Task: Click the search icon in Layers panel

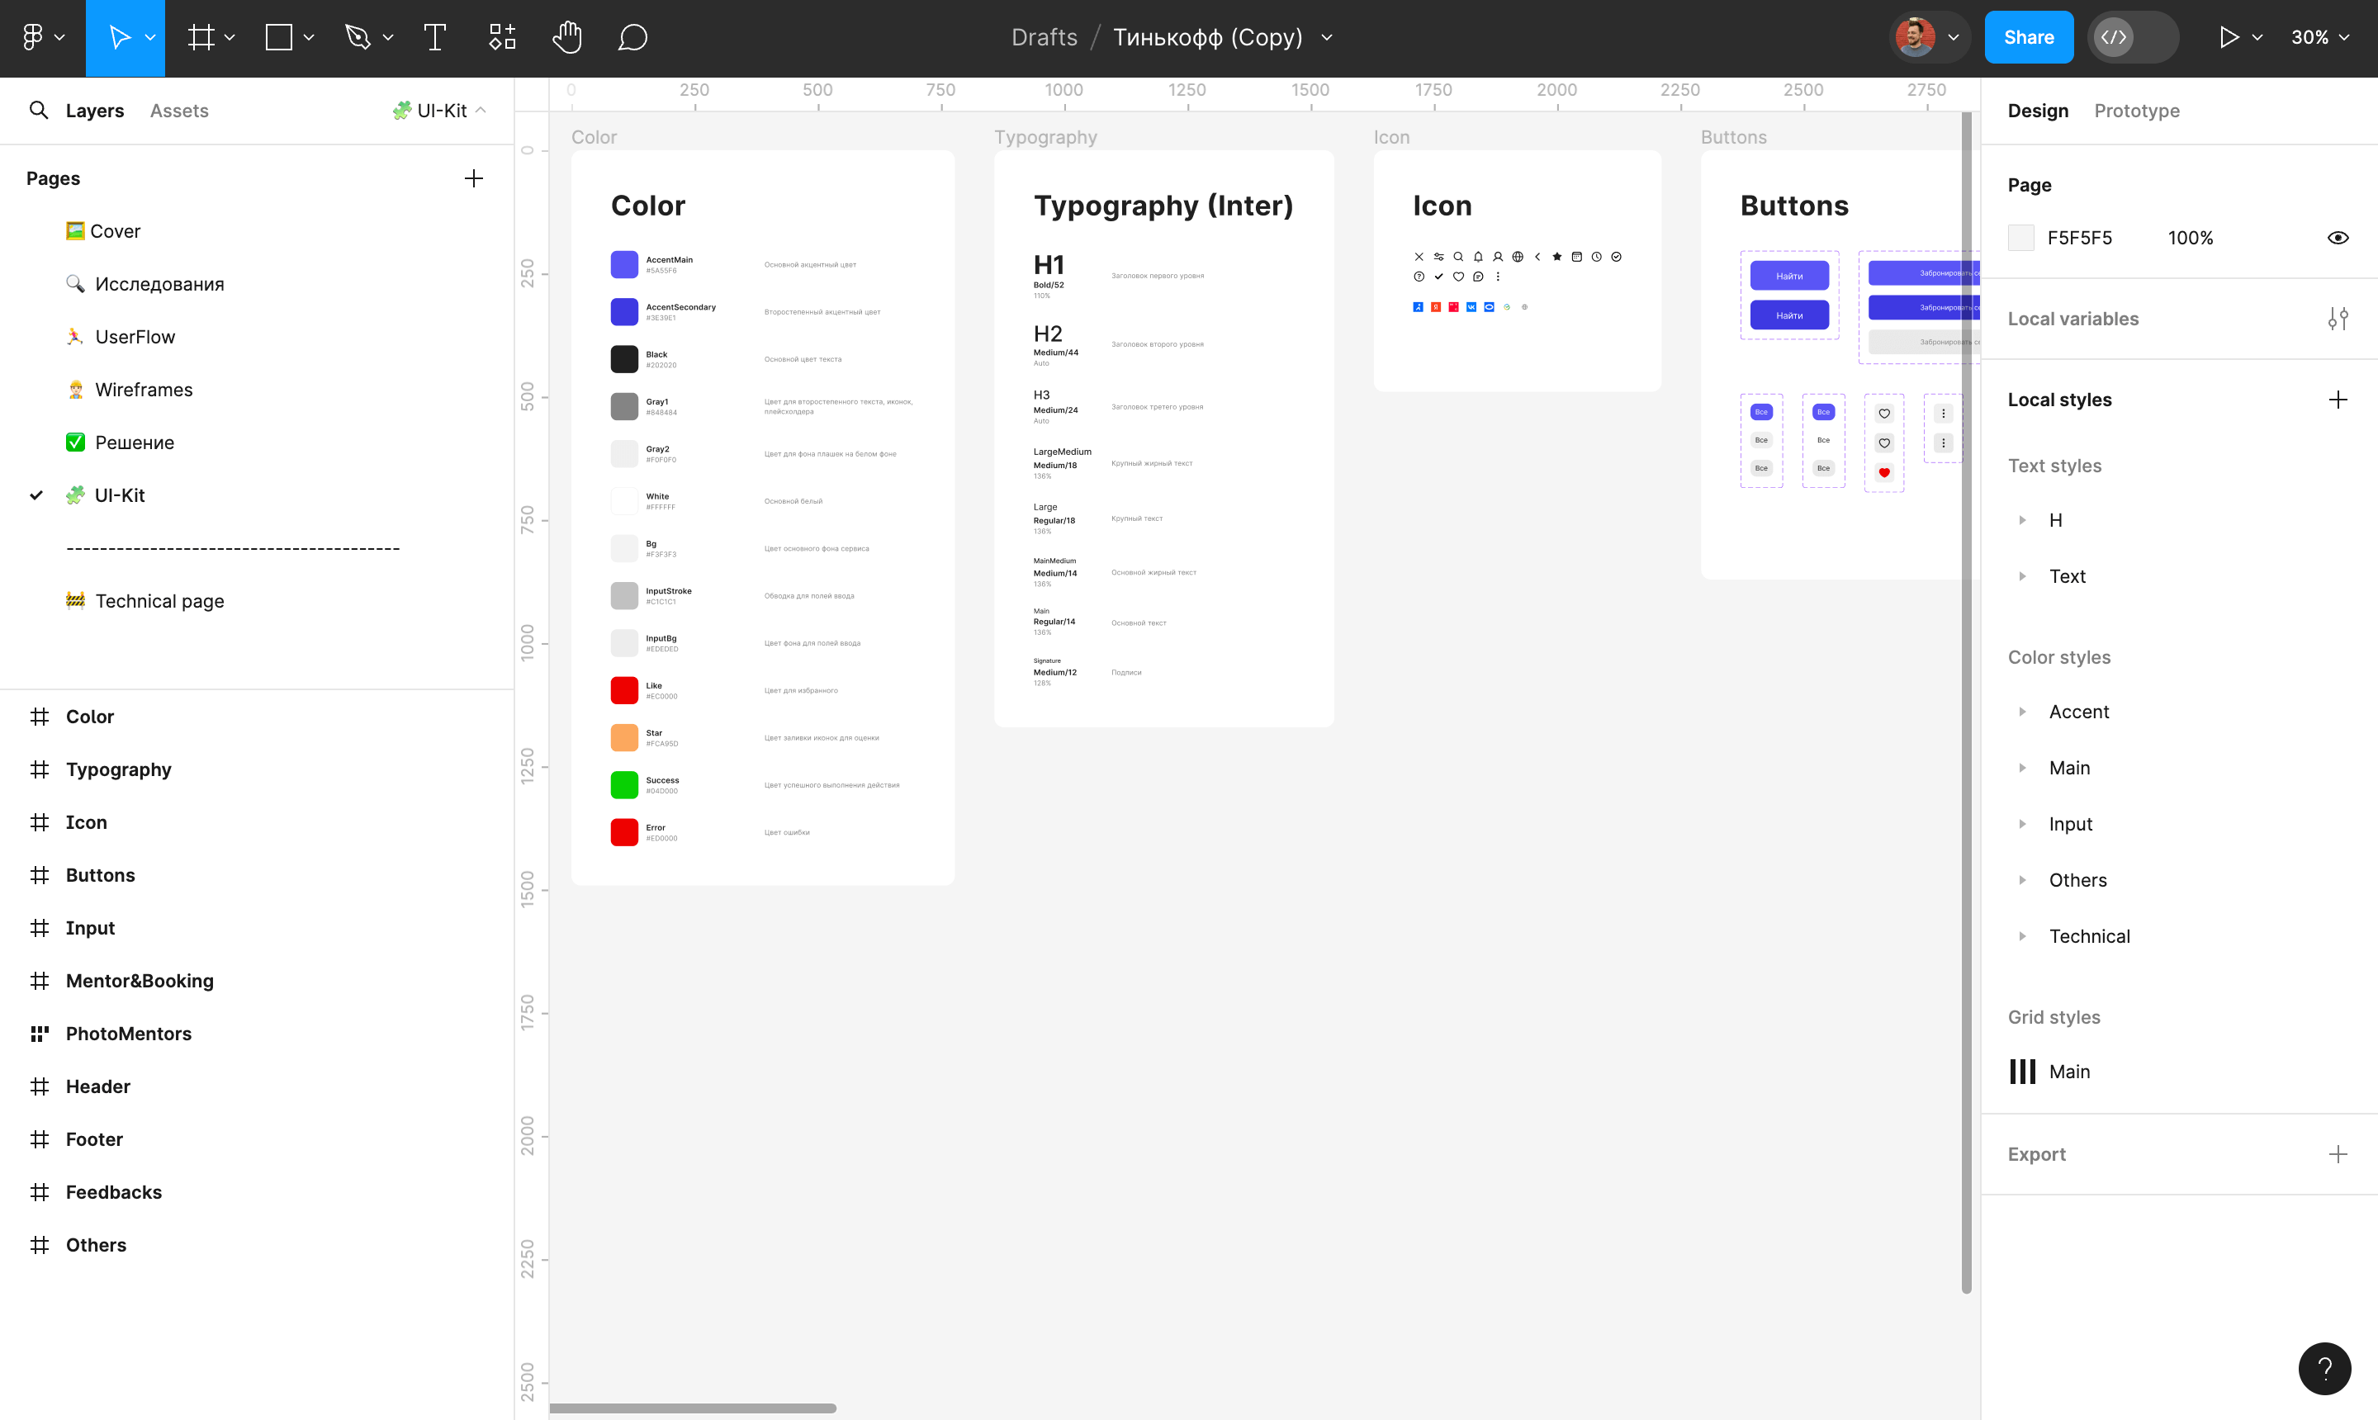Action: [38, 110]
